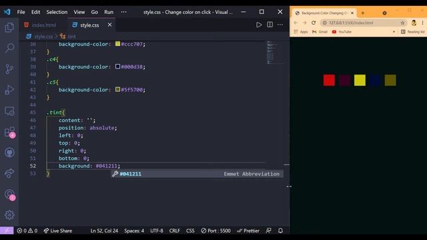427x240 pixels.
Task: Accept the #041211 Emmet suggestion
Action: 197,174
